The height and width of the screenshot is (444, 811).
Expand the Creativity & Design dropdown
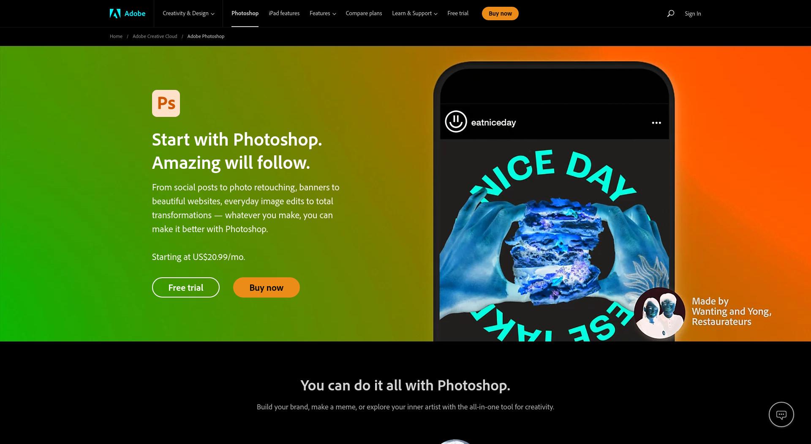[188, 14]
